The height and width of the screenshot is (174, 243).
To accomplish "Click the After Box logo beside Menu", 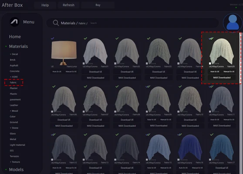I will [14, 22].
